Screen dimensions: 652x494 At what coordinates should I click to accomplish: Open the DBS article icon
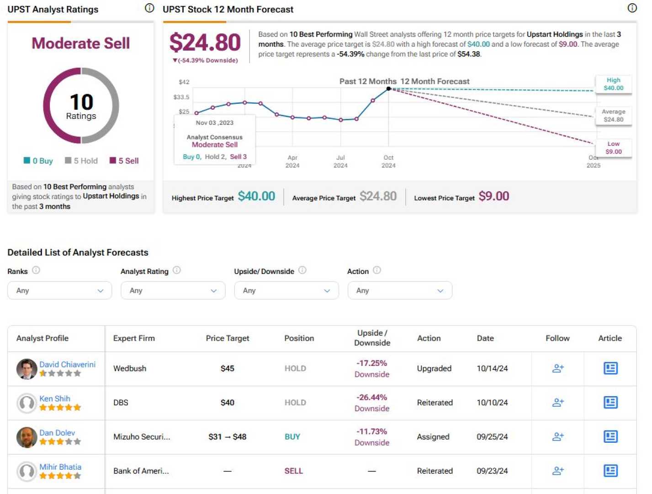click(610, 403)
